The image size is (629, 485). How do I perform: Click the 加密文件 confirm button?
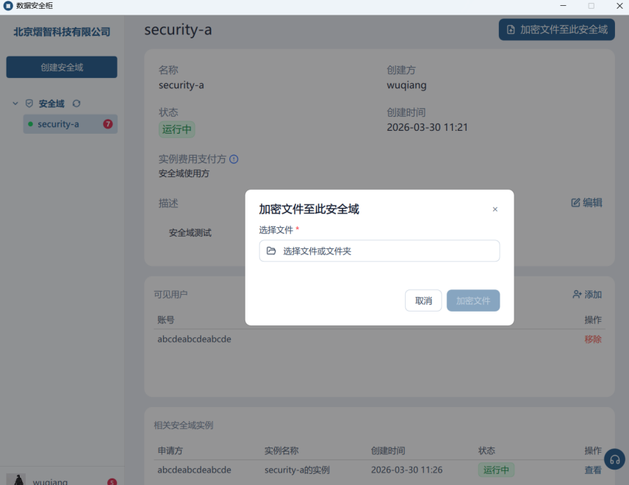472,301
